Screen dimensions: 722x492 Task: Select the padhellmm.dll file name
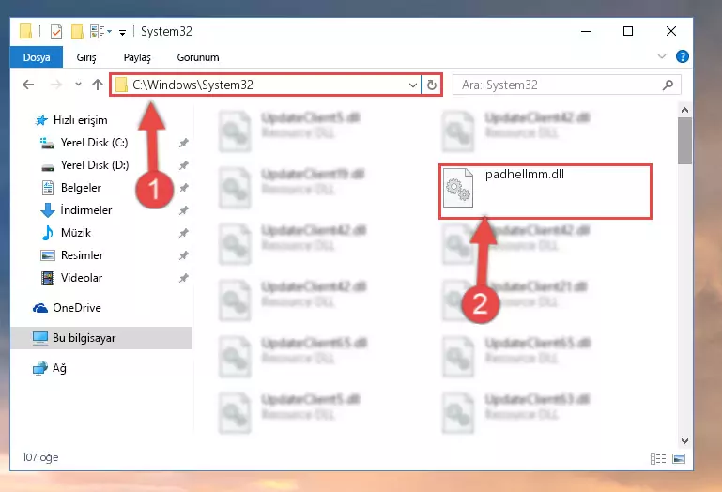pyautogui.click(x=525, y=174)
